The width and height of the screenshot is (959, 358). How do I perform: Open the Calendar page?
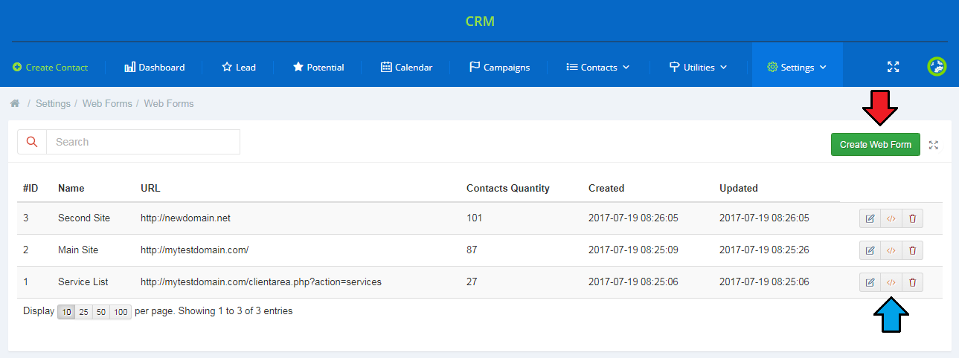[x=406, y=67]
